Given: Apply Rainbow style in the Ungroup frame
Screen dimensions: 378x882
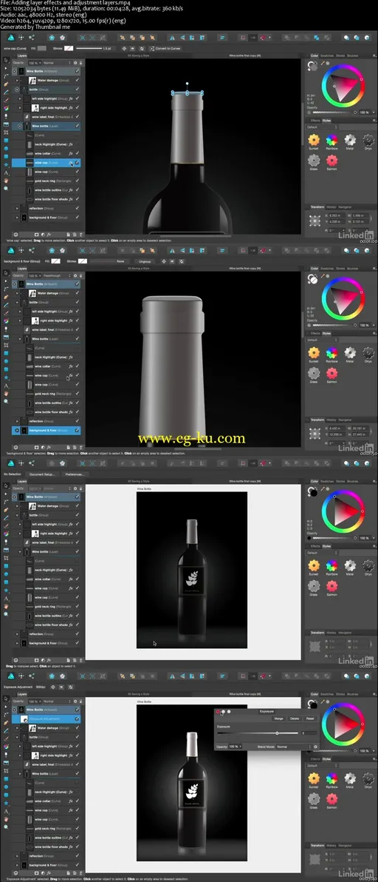Looking at the screenshot, I should [332, 353].
